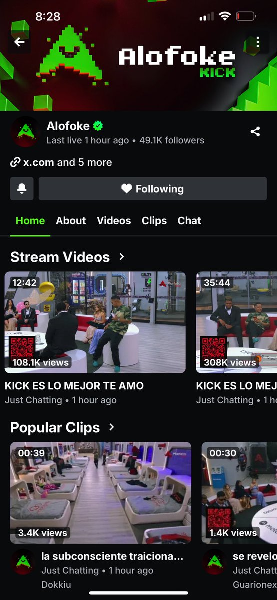The width and height of the screenshot is (277, 600).
Task: Open clip title 'la subconsciente traiciona...'
Action: click(x=112, y=556)
